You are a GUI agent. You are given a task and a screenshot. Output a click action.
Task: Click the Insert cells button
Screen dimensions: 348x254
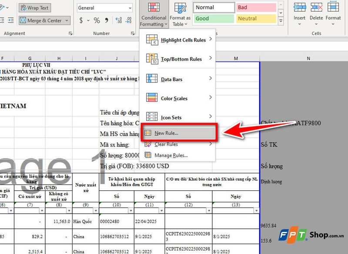pyautogui.click(x=299, y=14)
